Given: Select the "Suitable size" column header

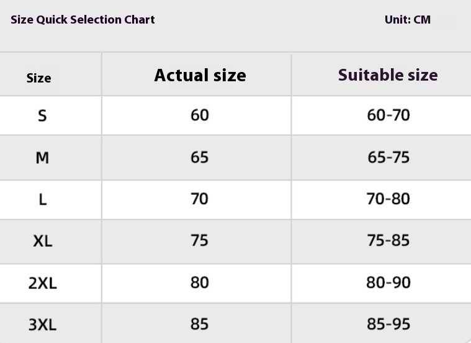Looking at the screenshot, I should (388, 75).
